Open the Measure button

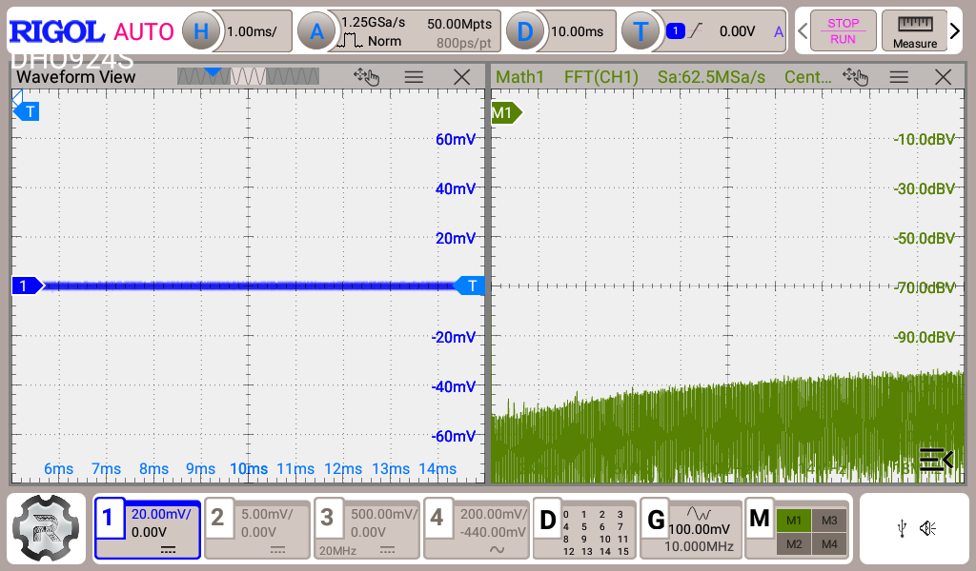(914, 31)
